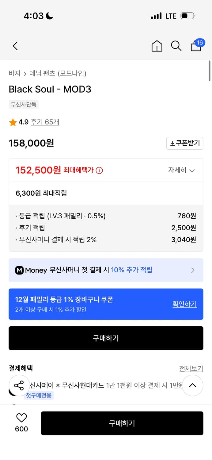Image resolution: width=212 pixels, height=460 pixels.
Task: Go to Musinsa home via house icon
Action: (x=157, y=46)
